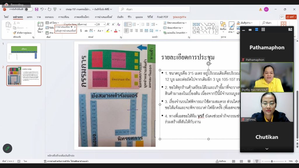
Task: Select slide 1 thumbnail in slide panel
Action: pyautogui.click(x=24, y=52)
